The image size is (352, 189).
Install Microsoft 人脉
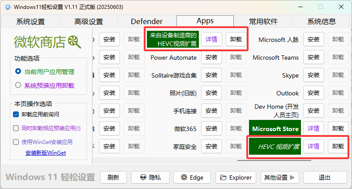[x=313, y=39]
